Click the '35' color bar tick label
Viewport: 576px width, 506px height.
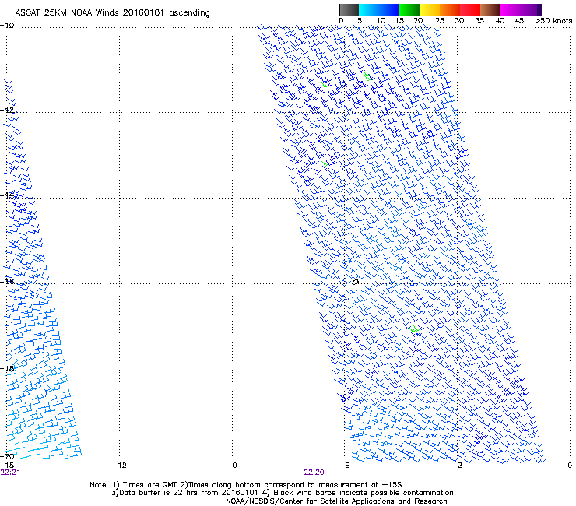point(479,21)
